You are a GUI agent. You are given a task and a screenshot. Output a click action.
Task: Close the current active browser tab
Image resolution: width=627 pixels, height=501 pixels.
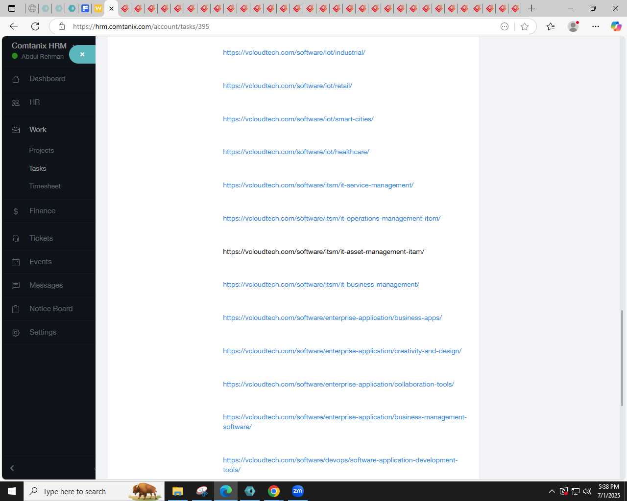coord(111,8)
